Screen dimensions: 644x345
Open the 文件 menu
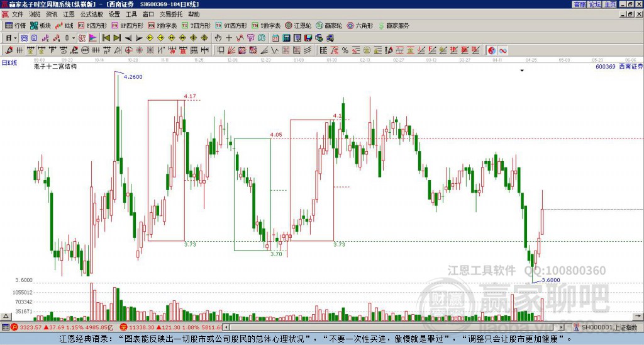tap(17, 14)
